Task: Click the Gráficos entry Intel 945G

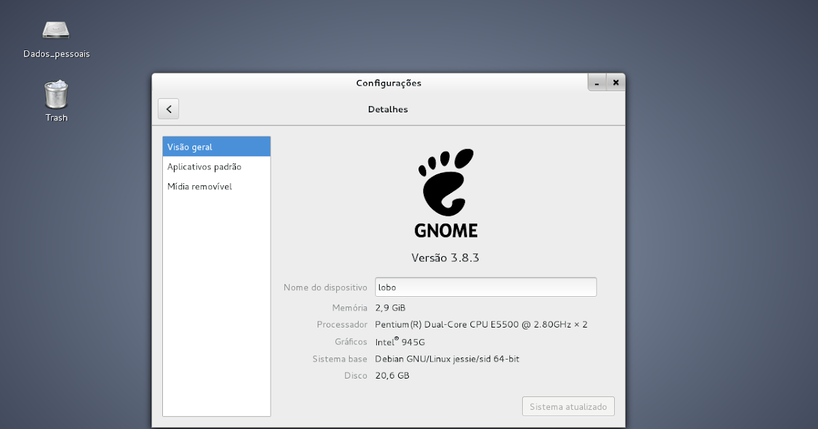Action: (399, 341)
